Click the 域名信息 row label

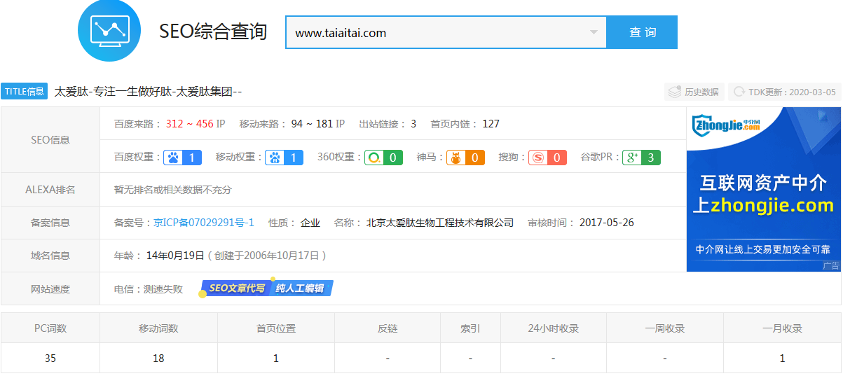[50, 256]
